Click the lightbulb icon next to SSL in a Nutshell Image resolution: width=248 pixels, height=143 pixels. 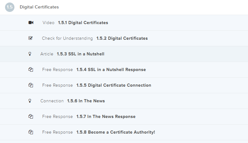pyautogui.click(x=30, y=54)
